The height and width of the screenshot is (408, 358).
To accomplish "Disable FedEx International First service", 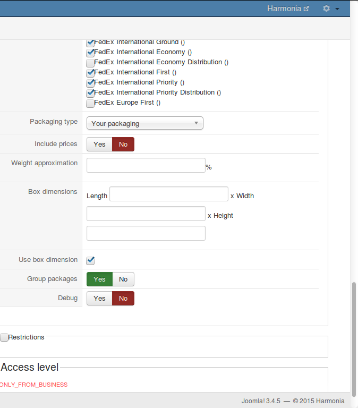I will pos(90,73).
